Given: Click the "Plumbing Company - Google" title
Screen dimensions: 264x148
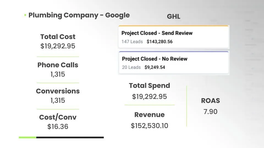Looking at the screenshot, I should click(79, 15).
